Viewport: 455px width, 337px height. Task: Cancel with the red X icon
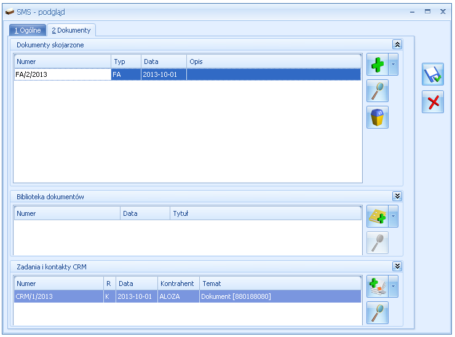click(x=433, y=102)
